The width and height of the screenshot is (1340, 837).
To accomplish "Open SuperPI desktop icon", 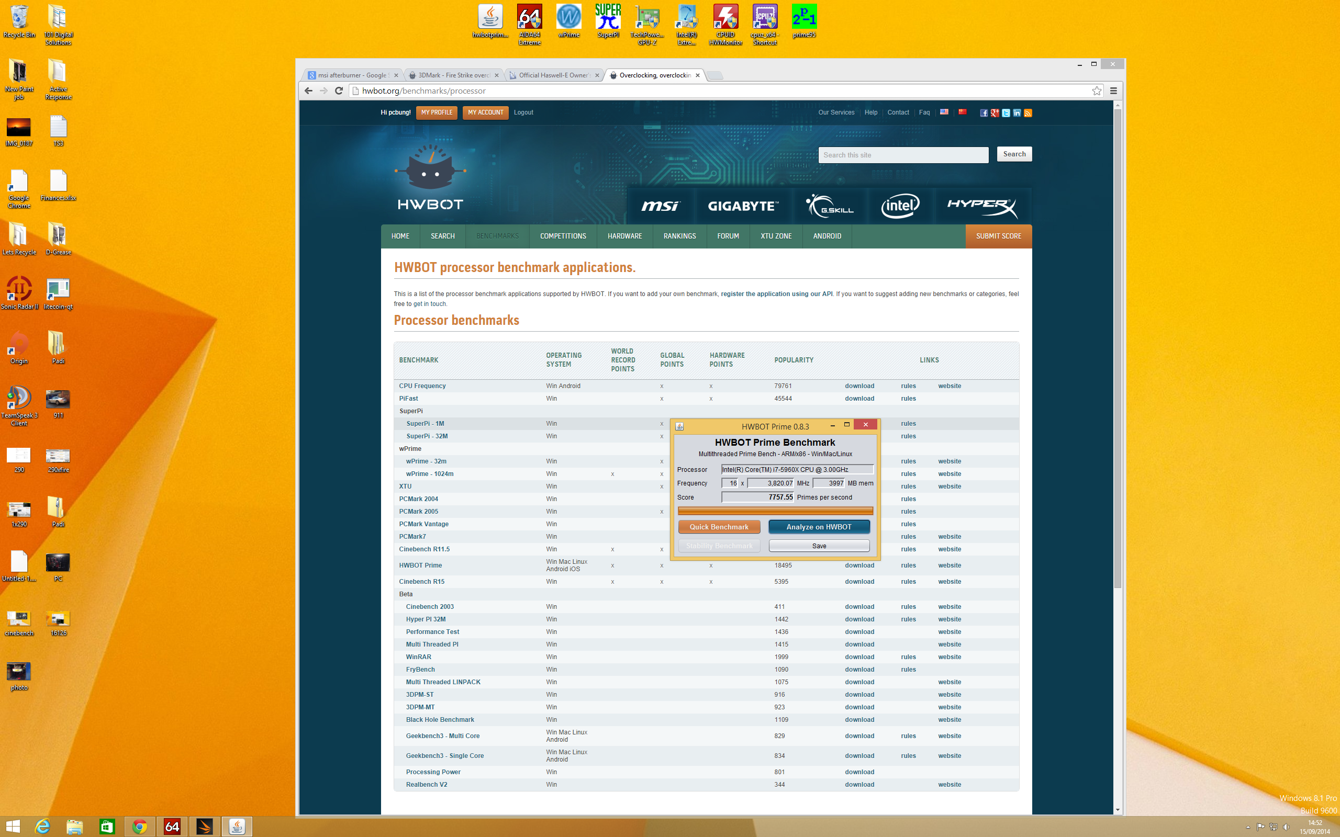I will 608,21.
